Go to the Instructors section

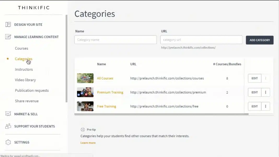coord(24,69)
